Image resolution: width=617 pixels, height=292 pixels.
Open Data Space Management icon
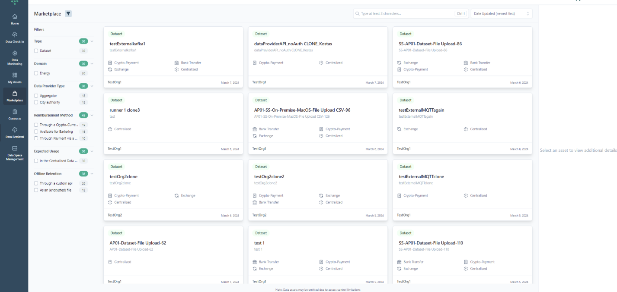click(x=15, y=149)
